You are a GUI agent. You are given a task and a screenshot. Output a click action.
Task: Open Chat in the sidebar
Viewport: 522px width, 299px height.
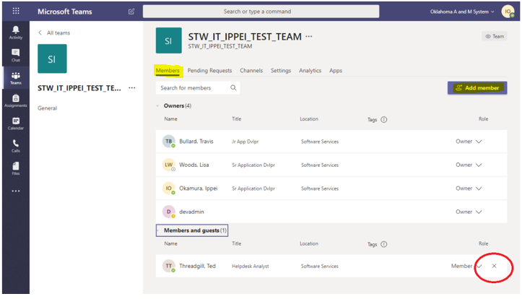click(x=15, y=55)
